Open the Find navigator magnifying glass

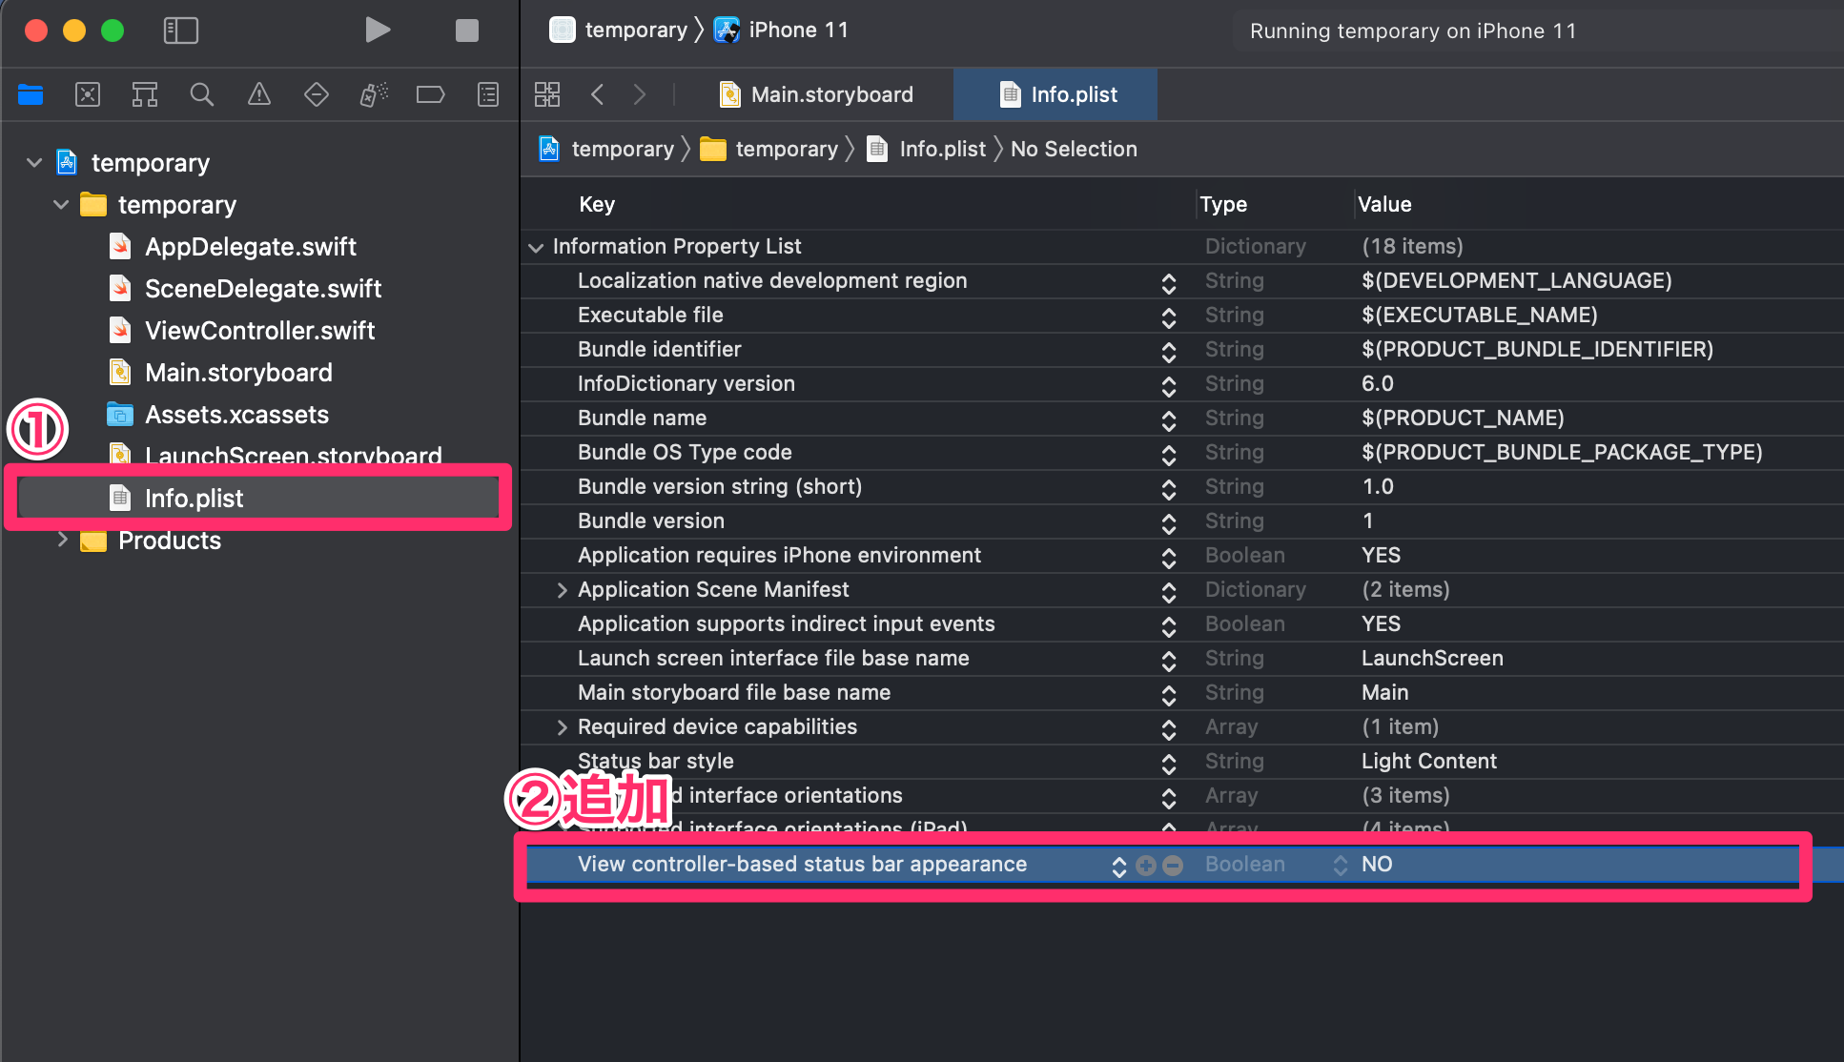(x=202, y=94)
